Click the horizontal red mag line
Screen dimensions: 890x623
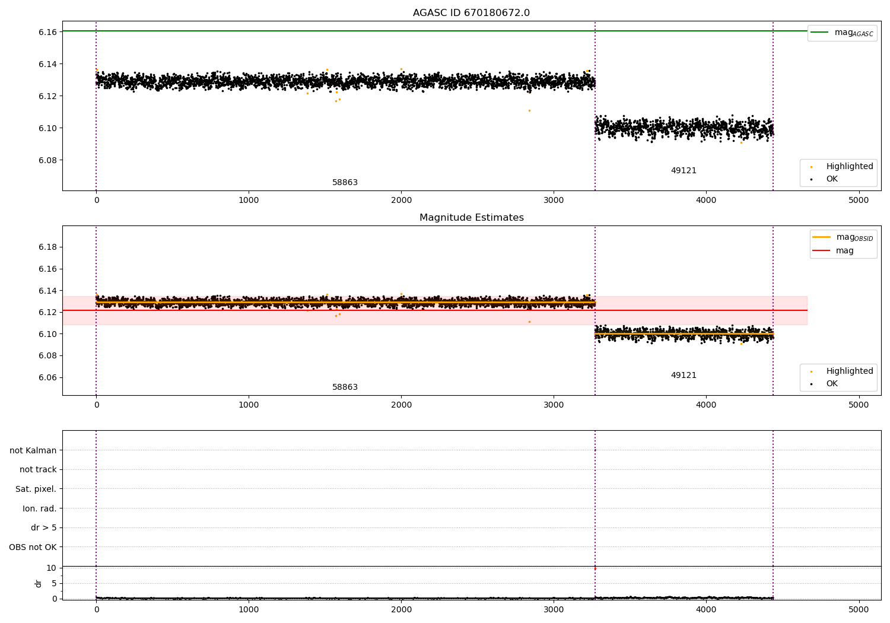click(x=435, y=310)
